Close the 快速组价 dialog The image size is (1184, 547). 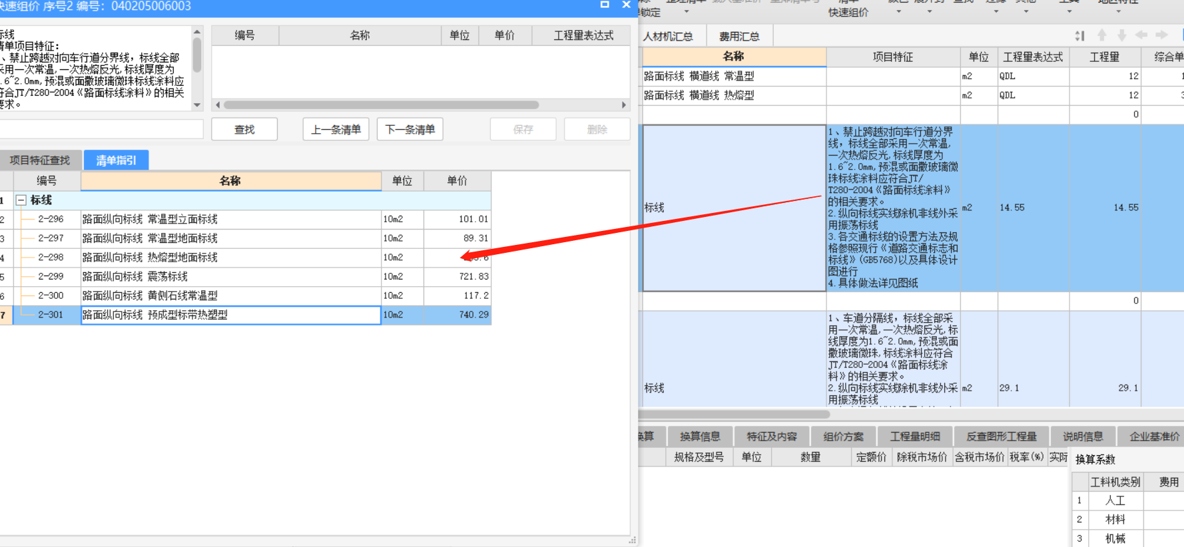tap(626, 5)
